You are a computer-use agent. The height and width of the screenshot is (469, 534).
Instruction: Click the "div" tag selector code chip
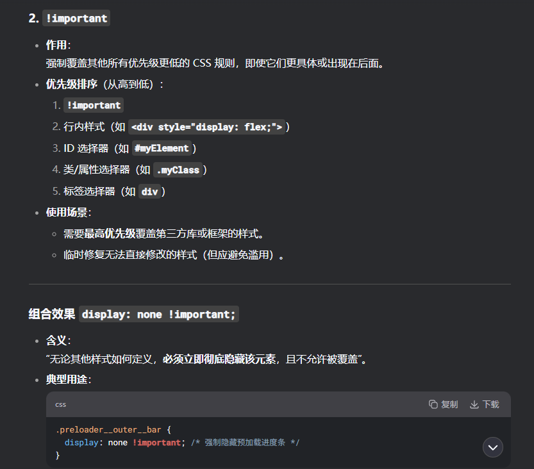(149, 191)
